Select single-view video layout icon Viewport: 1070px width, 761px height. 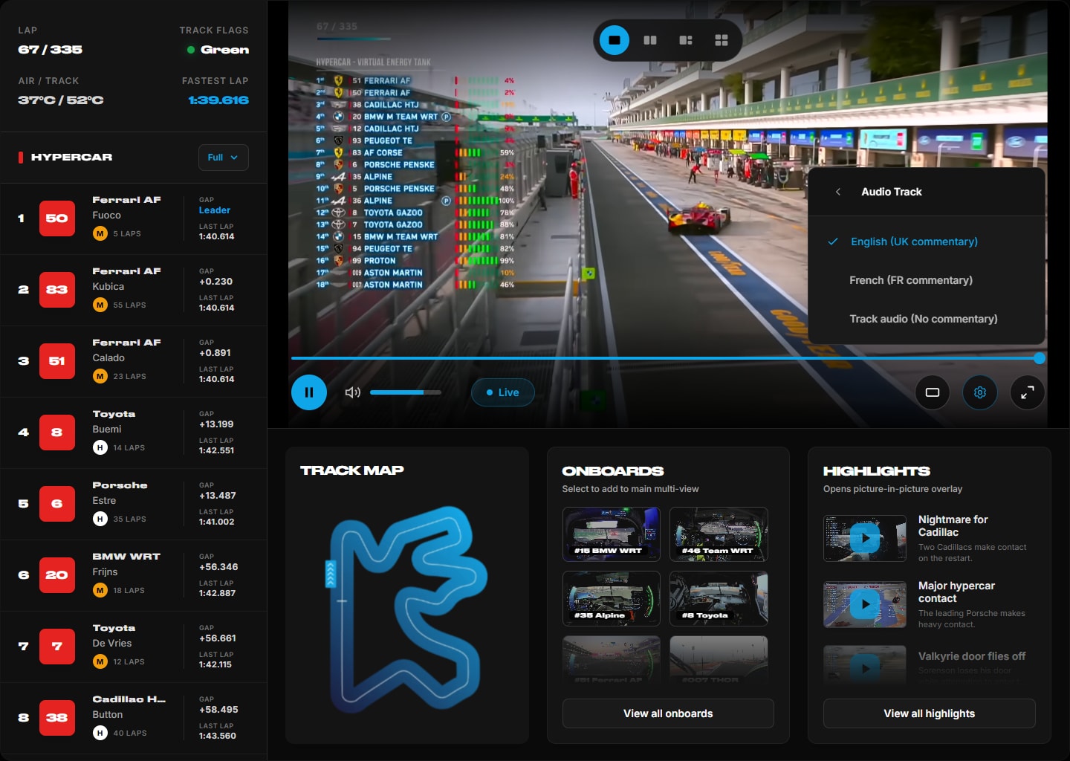point(615,40)
